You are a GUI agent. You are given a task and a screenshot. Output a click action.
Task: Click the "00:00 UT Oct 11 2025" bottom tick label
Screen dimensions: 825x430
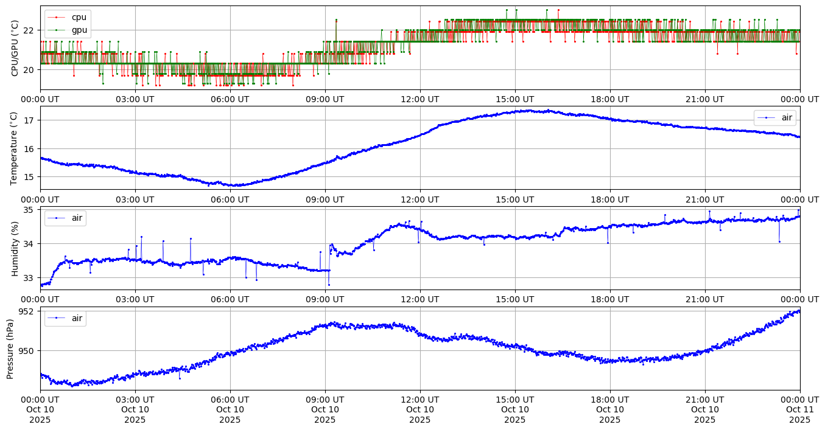pyautogui.click(x=799, y=409)
